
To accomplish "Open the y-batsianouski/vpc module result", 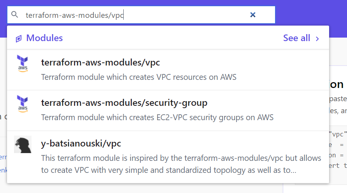I will 81,144.
